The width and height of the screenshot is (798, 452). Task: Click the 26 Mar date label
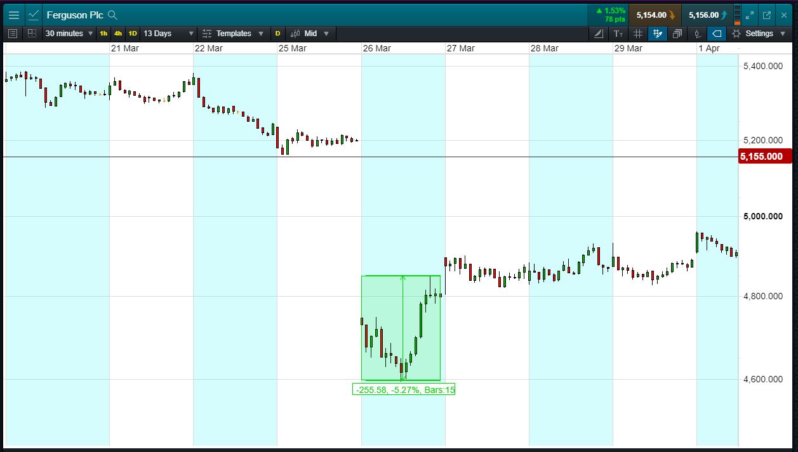[376, 48]
